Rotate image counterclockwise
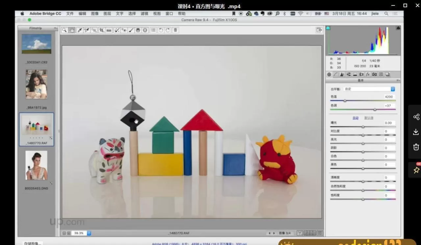The height and width of the screenshot is (245, 421). [x=161, y=30]
